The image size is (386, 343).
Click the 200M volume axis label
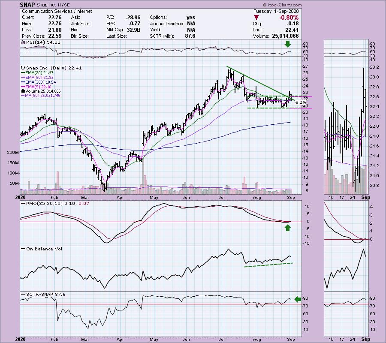tap(13, 153)
